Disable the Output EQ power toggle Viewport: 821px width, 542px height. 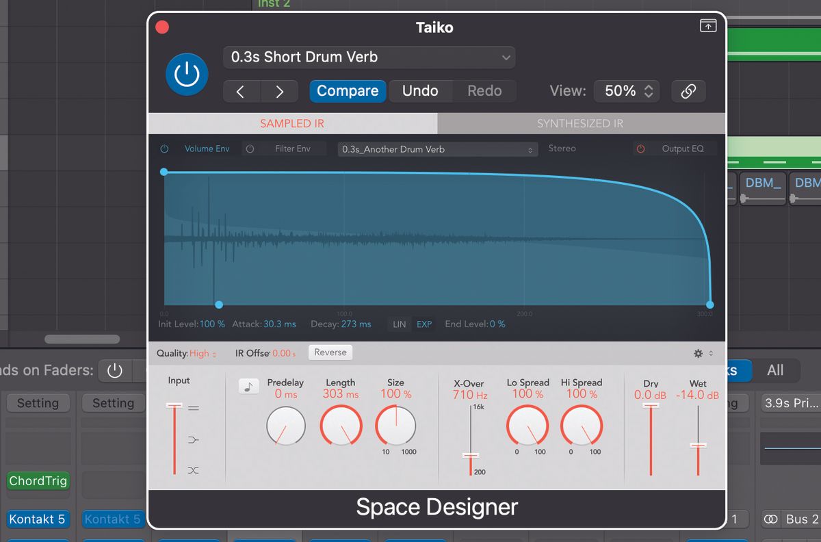click(641, 149)
